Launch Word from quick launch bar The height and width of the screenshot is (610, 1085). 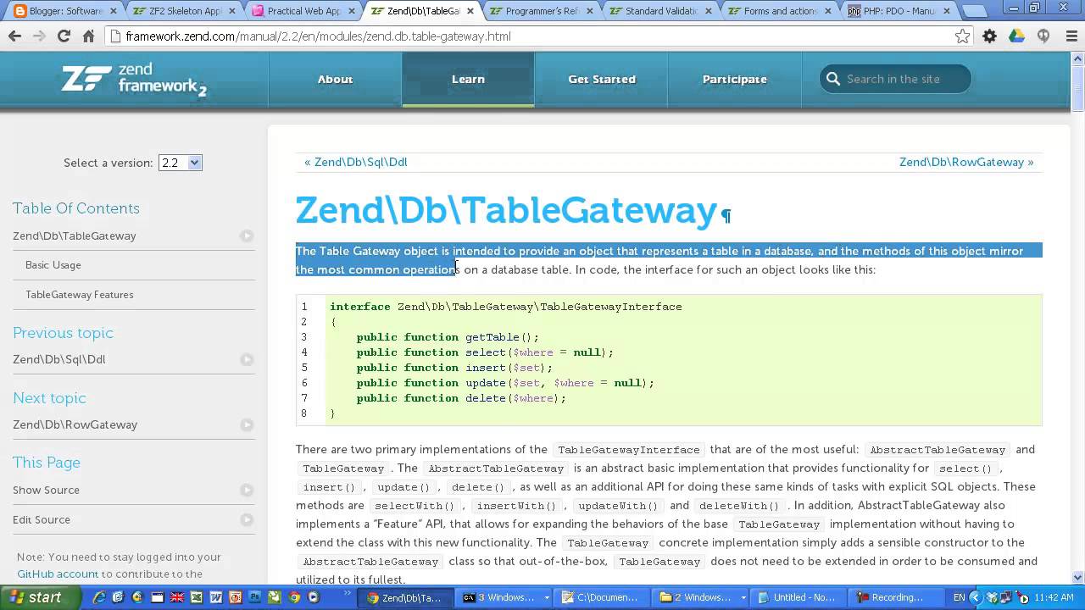tap(216, 597)
